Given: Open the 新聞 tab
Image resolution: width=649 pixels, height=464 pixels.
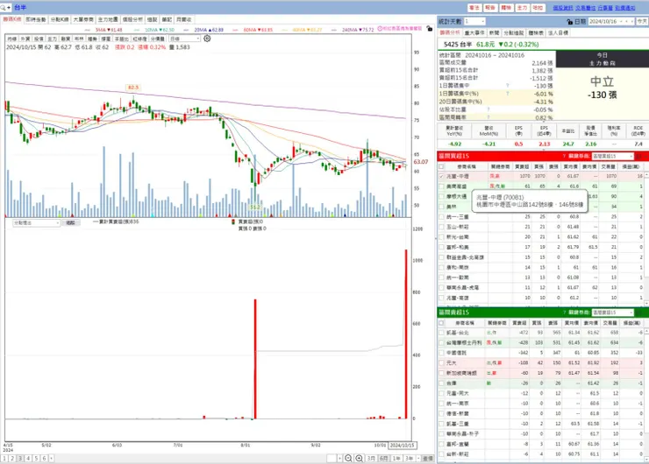Looking at the screenshot, I should point(494,32).
